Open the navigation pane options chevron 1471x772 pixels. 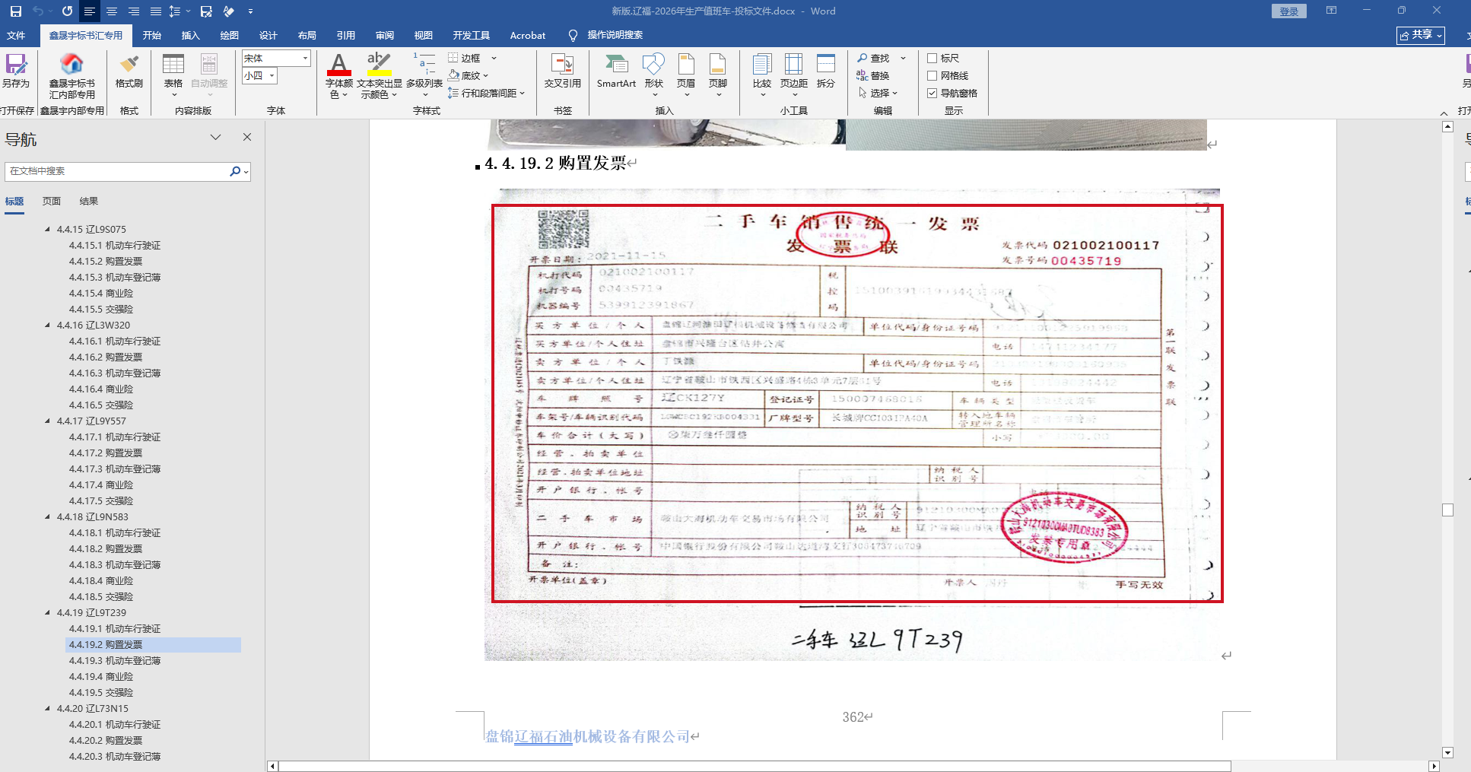tap(215, 137)
